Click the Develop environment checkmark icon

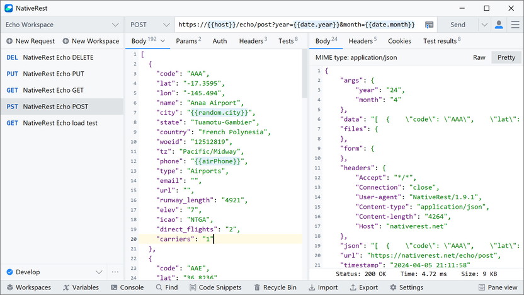coord(9,272)
